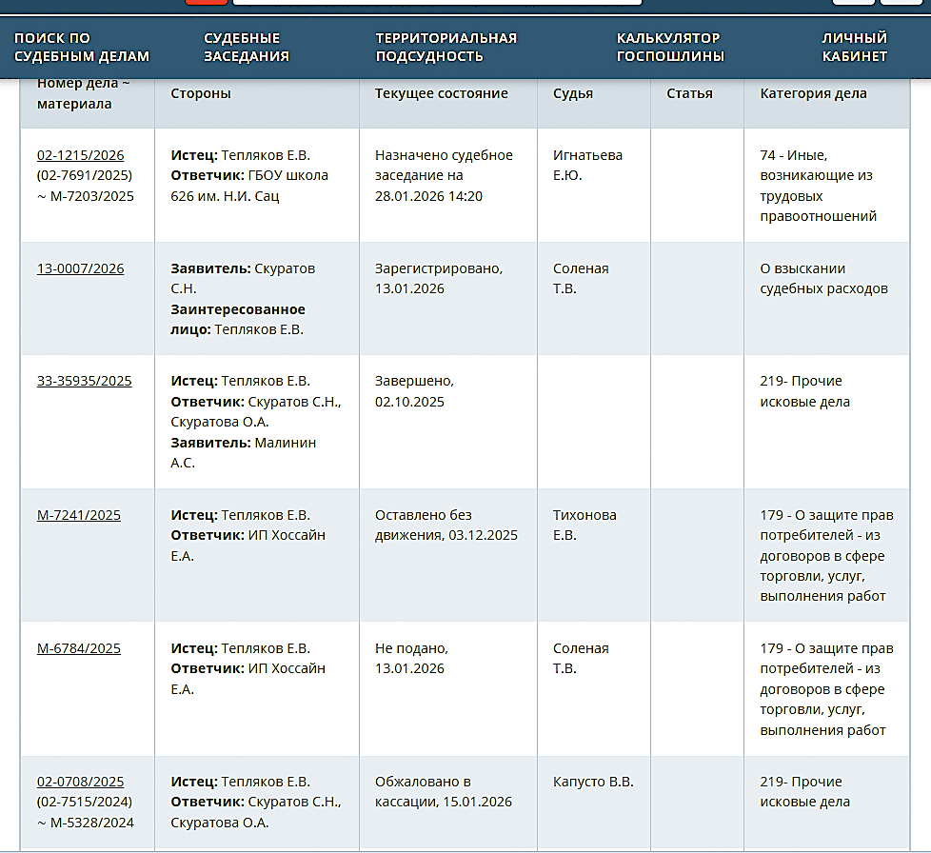Image resolution: width=931 pixels, height=853 pixels.
Task: Follow the case link 33-35935/2025
Action: click(84, 381)
